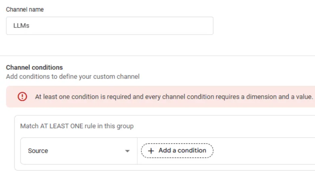
Task: Click the 'Match AT LEAST ONE rule' group header
Action: 77,126
